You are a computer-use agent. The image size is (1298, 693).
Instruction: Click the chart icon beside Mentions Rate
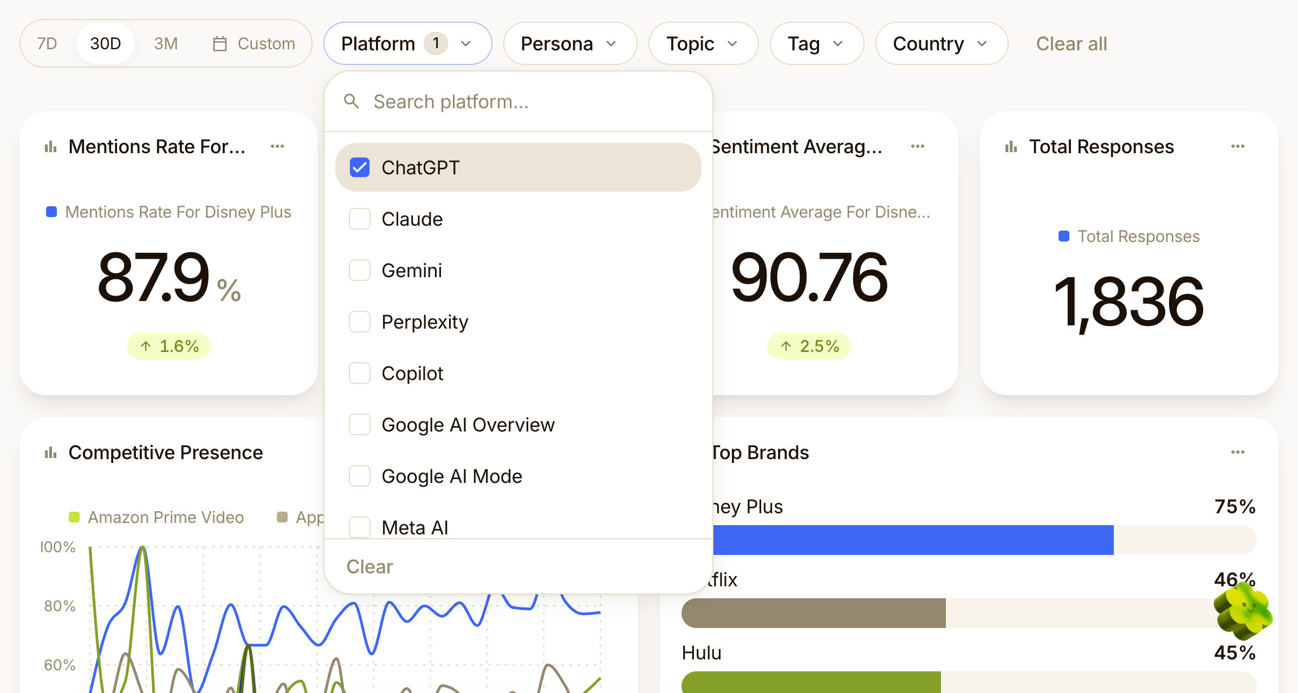point(51,147)
